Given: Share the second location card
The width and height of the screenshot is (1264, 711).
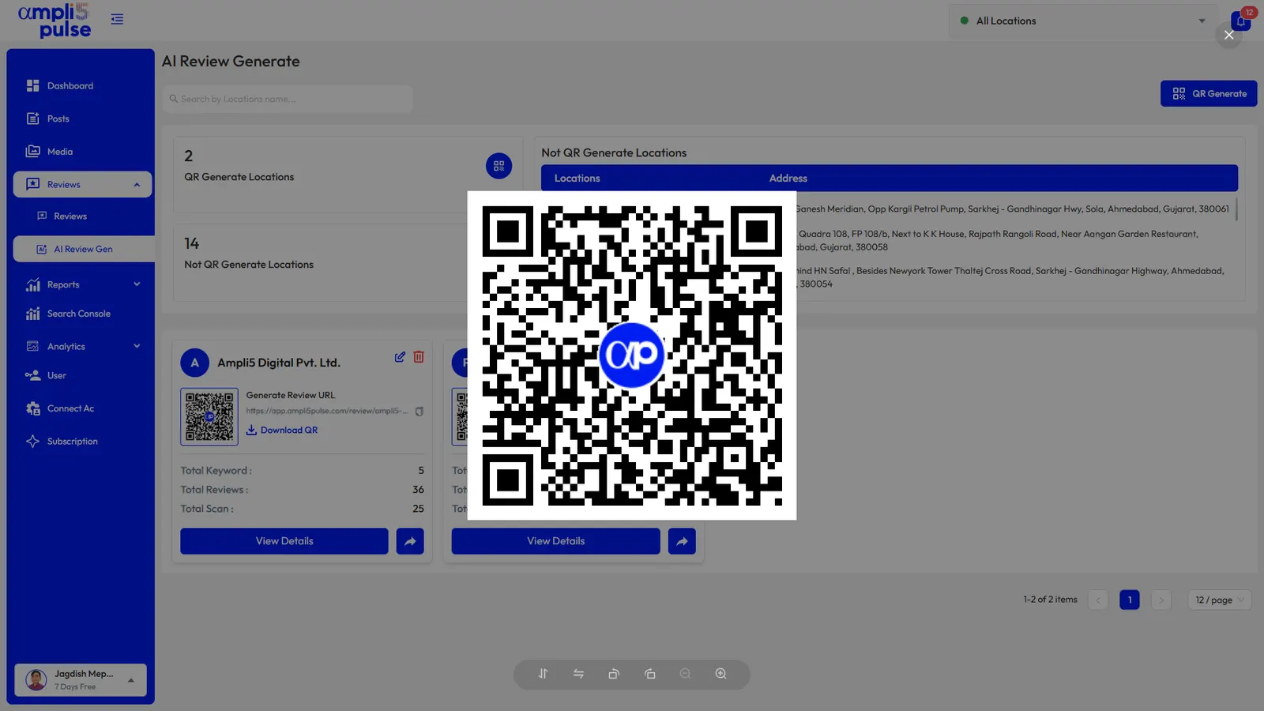Looking at the screenshot, I should (x=682, y=541).
